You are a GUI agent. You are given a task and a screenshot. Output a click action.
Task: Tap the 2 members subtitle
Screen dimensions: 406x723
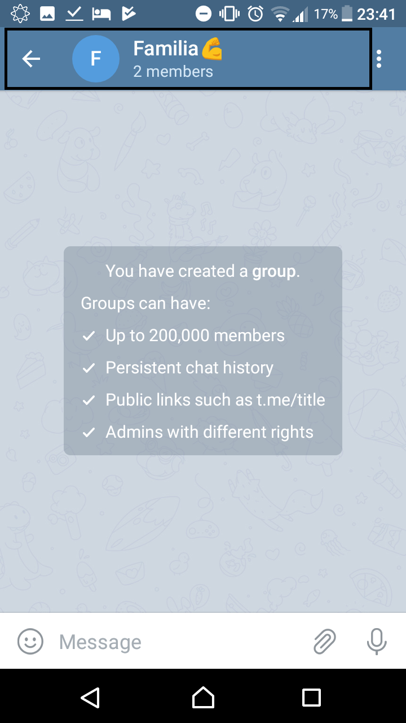(x=173, y=71)
